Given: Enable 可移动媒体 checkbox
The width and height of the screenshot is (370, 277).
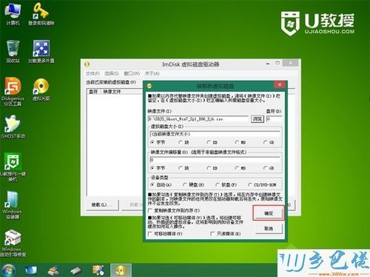Looking at the screenshot, I should [165, 233].
